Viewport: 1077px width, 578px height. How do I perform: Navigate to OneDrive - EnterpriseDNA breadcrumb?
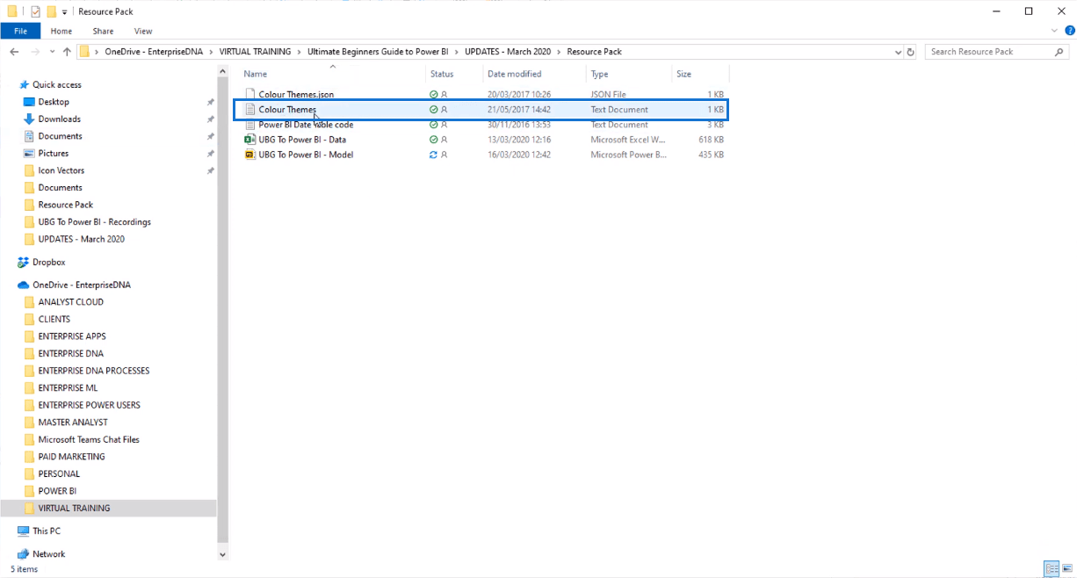pos(154,52)
